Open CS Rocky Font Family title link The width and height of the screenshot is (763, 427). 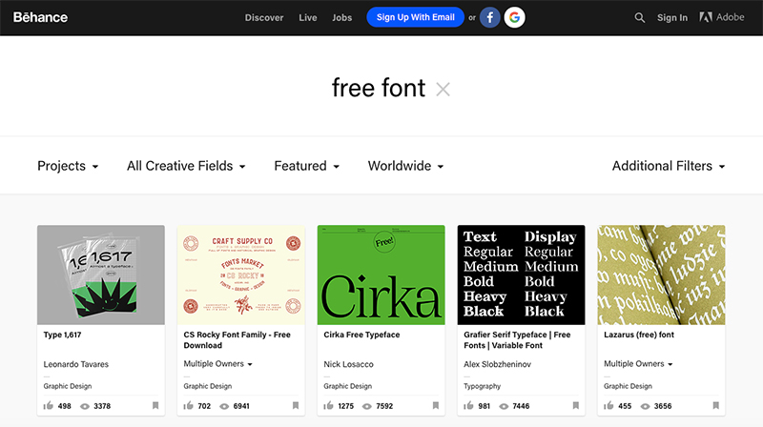pos(237,340)
